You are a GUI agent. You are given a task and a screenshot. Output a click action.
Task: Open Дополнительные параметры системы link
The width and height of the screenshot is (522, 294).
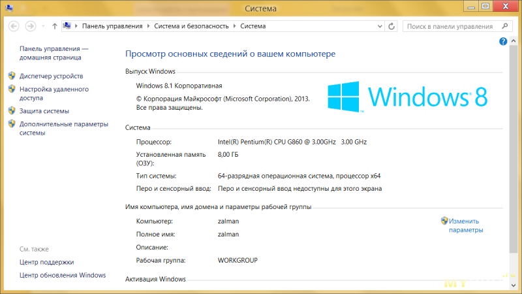pyautogui.click(x=63, y=128)
